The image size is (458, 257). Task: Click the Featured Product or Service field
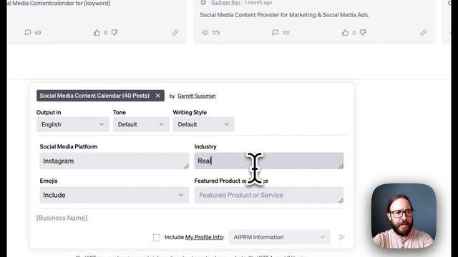(x=269, y=195)
